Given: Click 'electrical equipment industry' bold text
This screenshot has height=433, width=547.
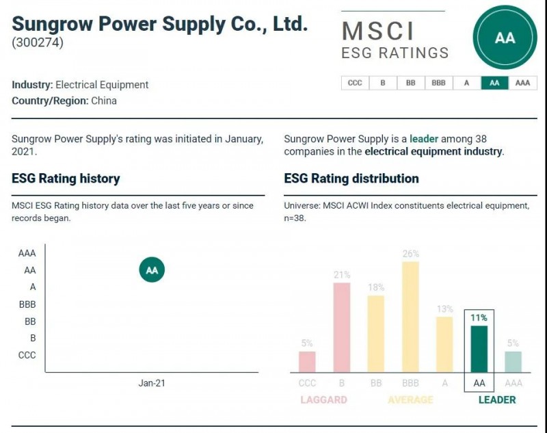Looking at the screenshot, I should [433, 151].
